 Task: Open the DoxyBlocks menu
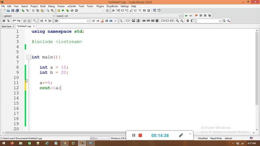tap(112, 6)
